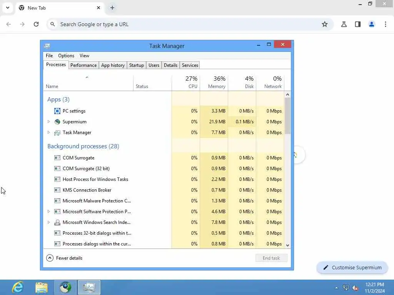Open Internet Explorer from the taskbar
The width and height of the screenshot is (394, 295).
18,287
